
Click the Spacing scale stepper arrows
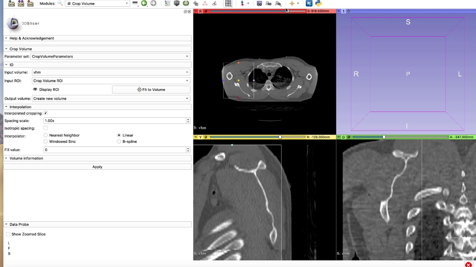tap(188, 121)
